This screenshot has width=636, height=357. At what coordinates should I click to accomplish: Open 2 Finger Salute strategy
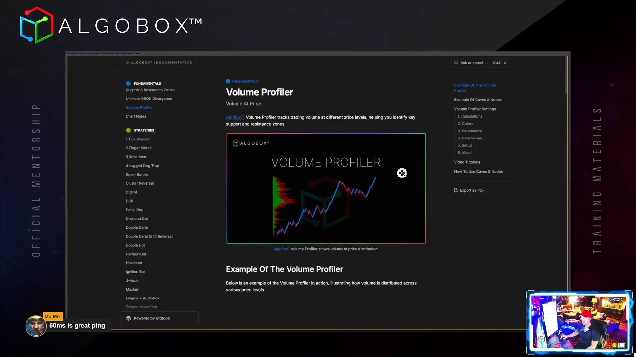pyautogui.click(x=138, y=148)
